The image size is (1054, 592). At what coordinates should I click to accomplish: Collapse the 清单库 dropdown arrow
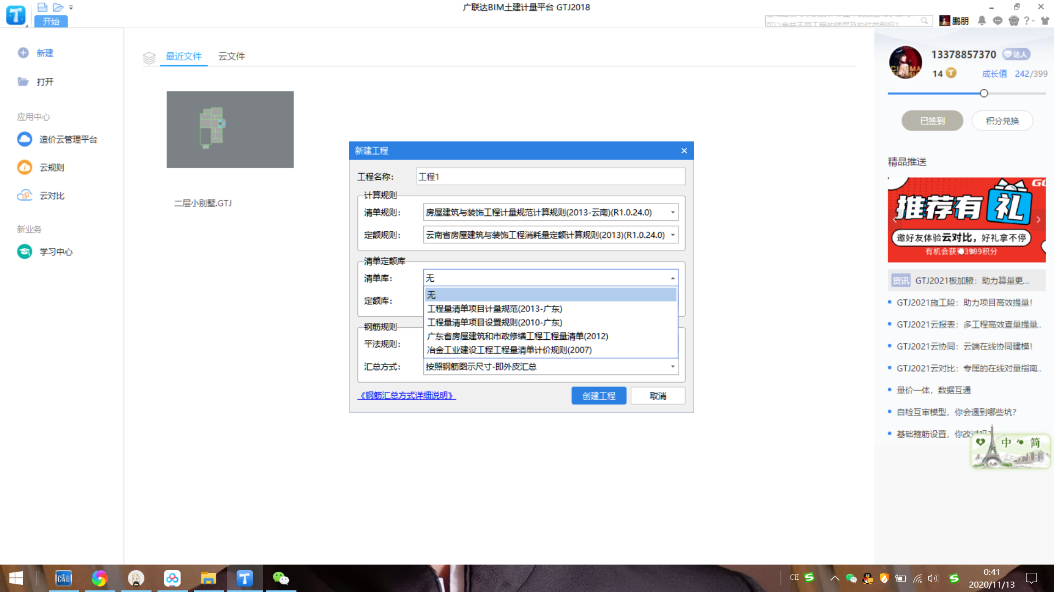pyautogui.click(x=672, y=278)
